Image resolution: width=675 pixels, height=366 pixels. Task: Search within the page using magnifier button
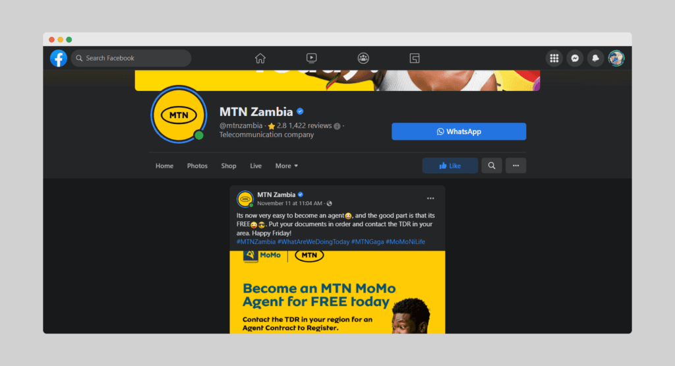(x=492, y=166)
